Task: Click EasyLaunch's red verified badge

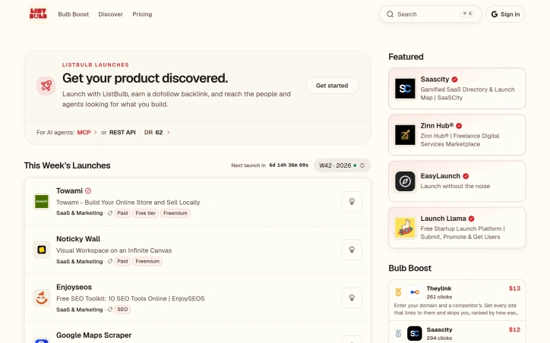Action: point(466,176)
